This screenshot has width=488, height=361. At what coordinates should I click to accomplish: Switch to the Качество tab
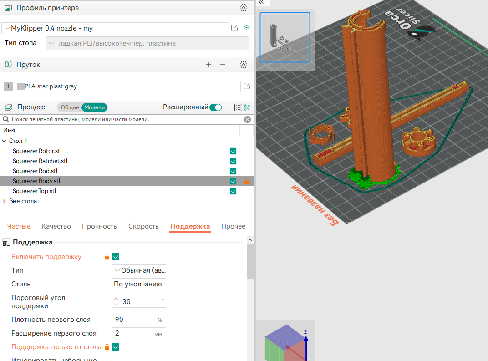click(56, 226)
